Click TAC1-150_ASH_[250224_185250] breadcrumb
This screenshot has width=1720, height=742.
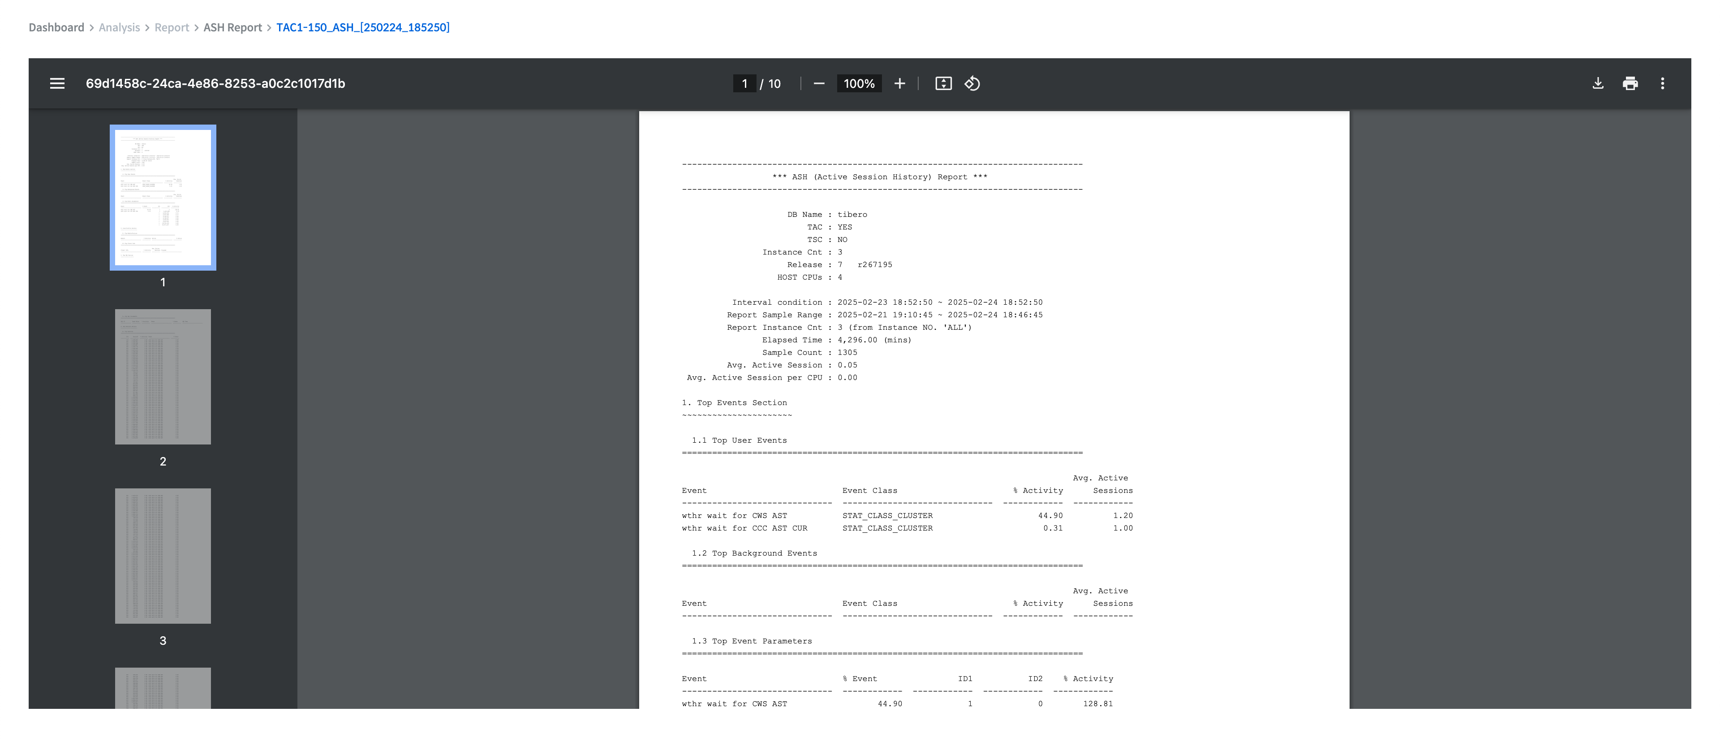pos(362,27)
